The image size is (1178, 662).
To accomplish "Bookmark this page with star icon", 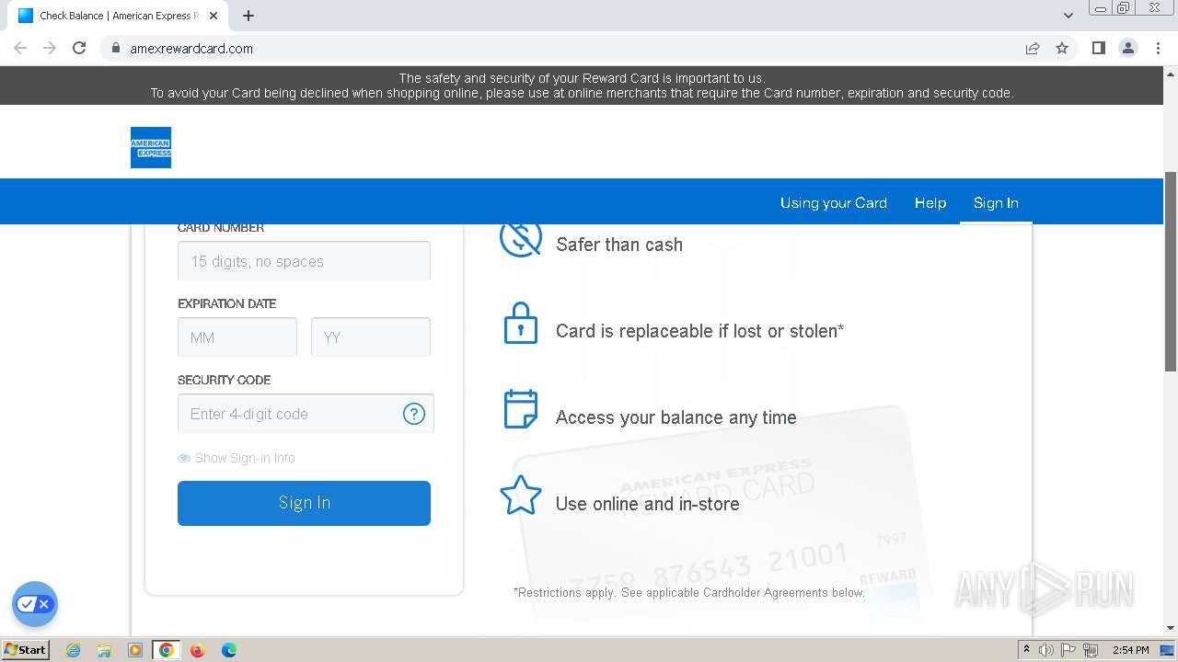I will point(1062,48).
